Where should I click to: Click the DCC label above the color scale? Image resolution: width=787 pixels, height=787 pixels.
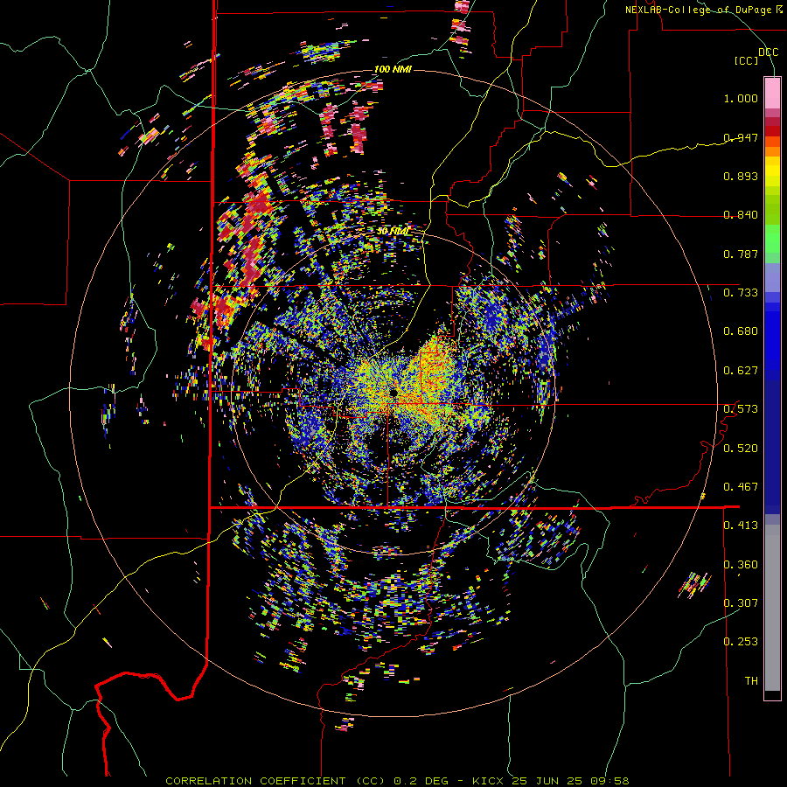769,52
